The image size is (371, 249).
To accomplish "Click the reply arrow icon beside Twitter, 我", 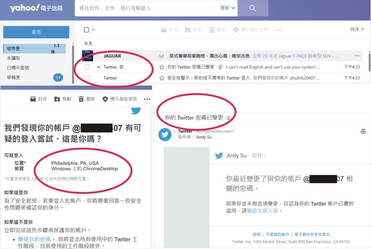I will point(98,67).
